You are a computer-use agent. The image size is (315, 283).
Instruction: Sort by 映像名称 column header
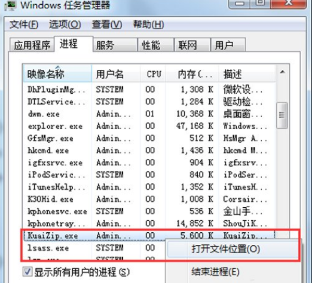pyautogui.click(x=57, y=74)
